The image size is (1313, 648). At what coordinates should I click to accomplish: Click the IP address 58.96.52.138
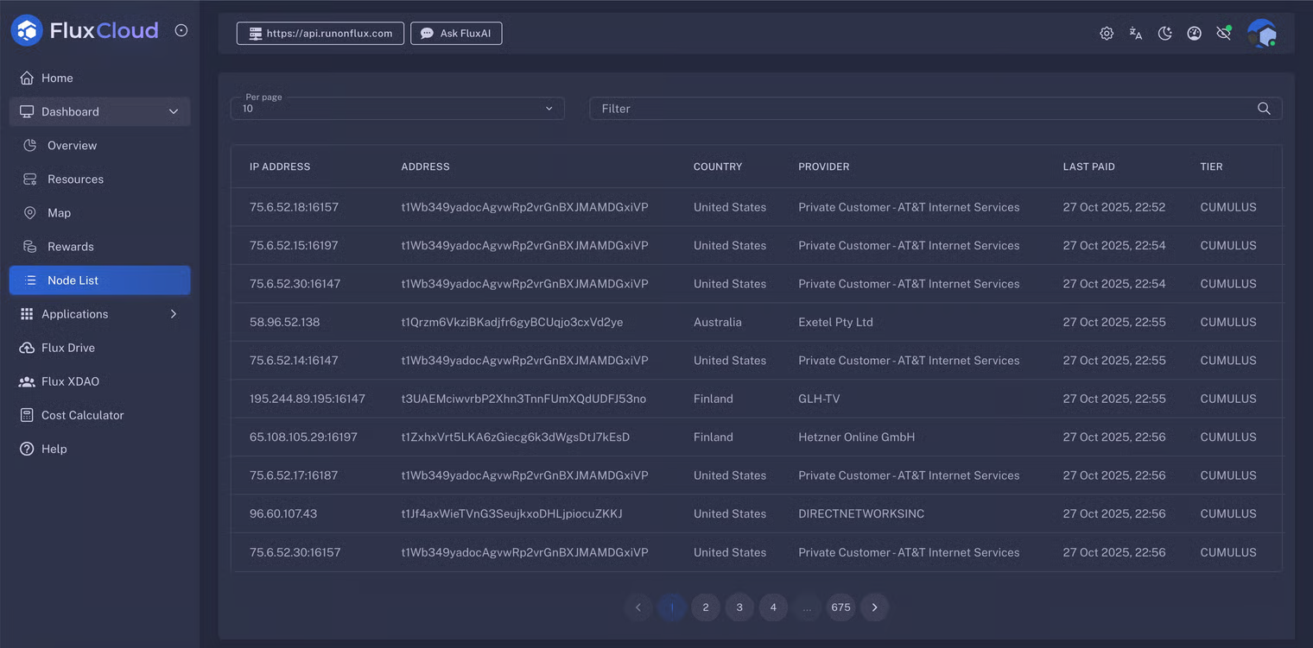click(285, 322)
